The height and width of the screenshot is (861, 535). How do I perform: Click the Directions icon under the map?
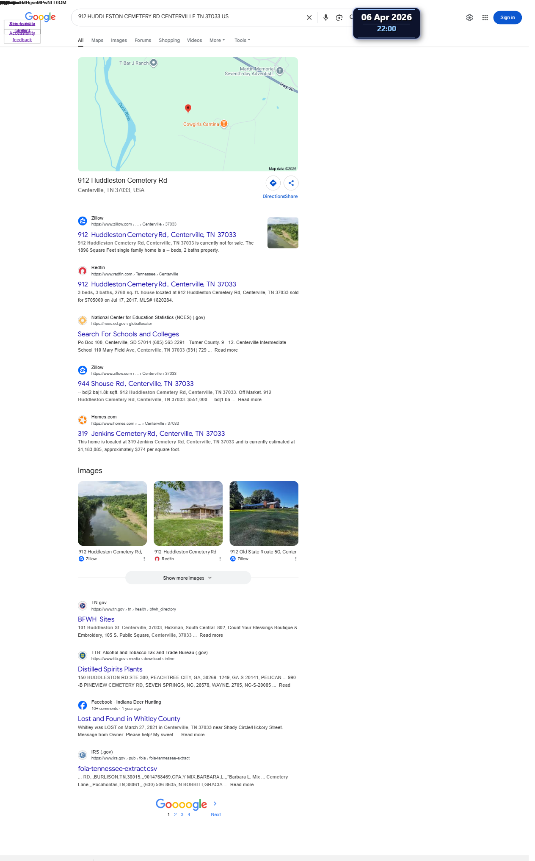pos(273,183)
